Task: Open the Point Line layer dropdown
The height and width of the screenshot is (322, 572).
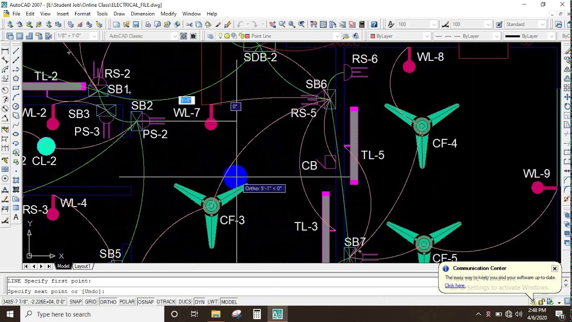Action: [x=337, y=36]
